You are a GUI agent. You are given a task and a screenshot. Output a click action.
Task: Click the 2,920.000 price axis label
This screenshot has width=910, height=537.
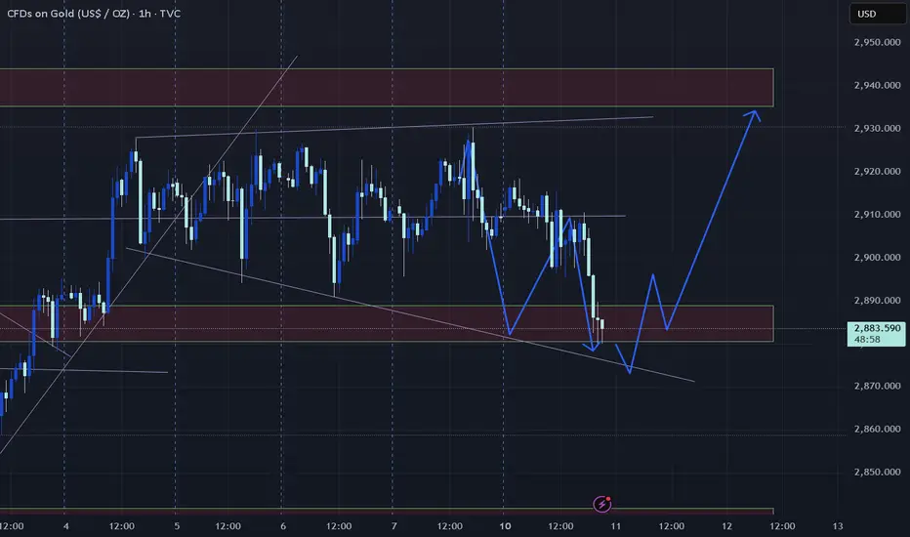(877, 171)
